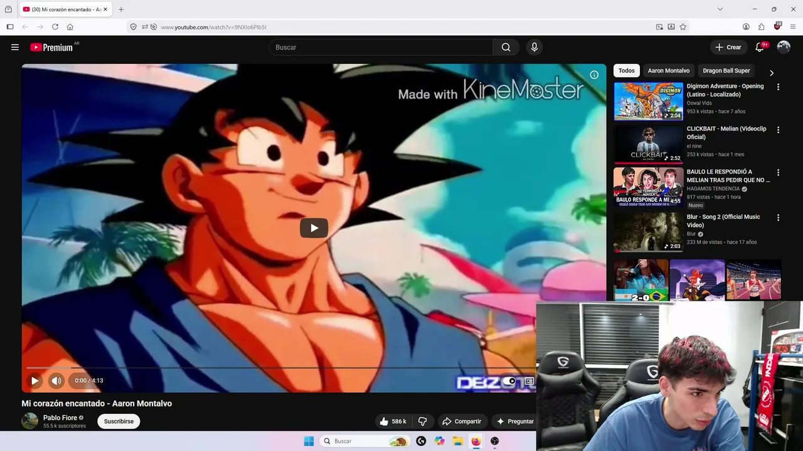Select the Aaron Montalvo filter chip

[x=668, y=71]
